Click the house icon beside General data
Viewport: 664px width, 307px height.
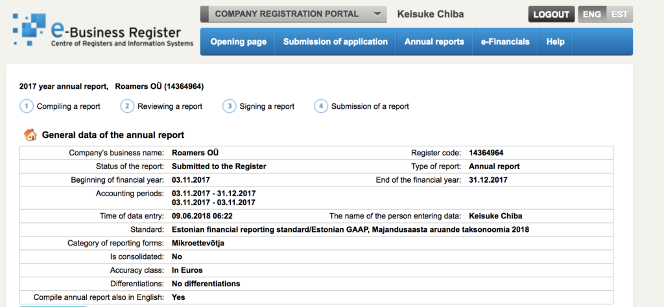coord(30,135)
